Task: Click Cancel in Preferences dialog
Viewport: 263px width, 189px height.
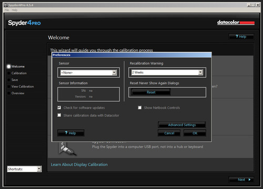Action: coord(169,133)
